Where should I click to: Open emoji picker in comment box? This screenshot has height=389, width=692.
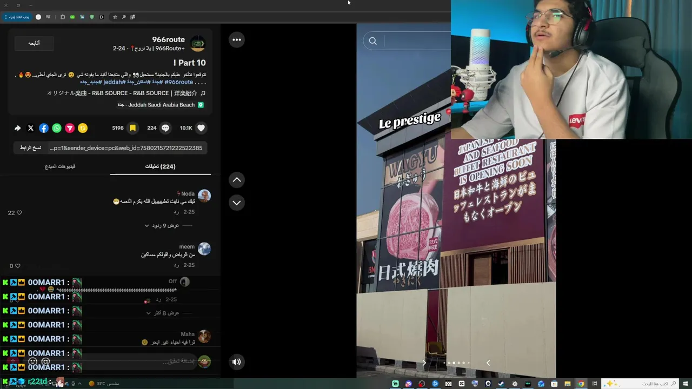(x=32, y=361)
